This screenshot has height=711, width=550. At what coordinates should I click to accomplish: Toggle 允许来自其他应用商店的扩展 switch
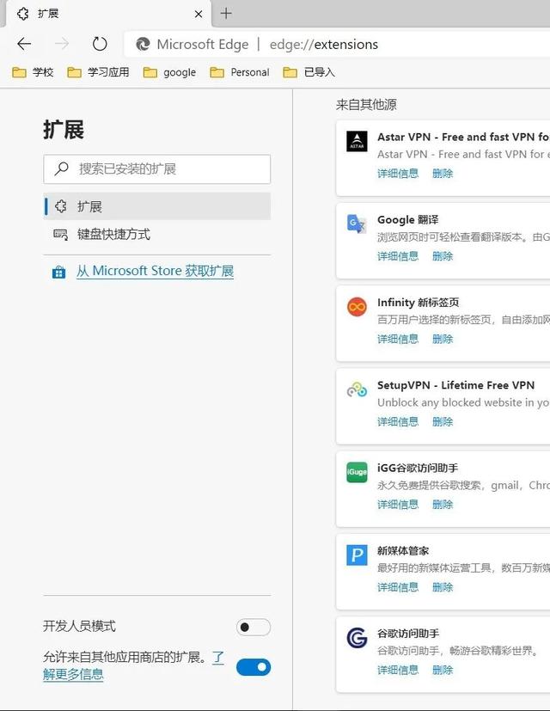pos(254,667)
